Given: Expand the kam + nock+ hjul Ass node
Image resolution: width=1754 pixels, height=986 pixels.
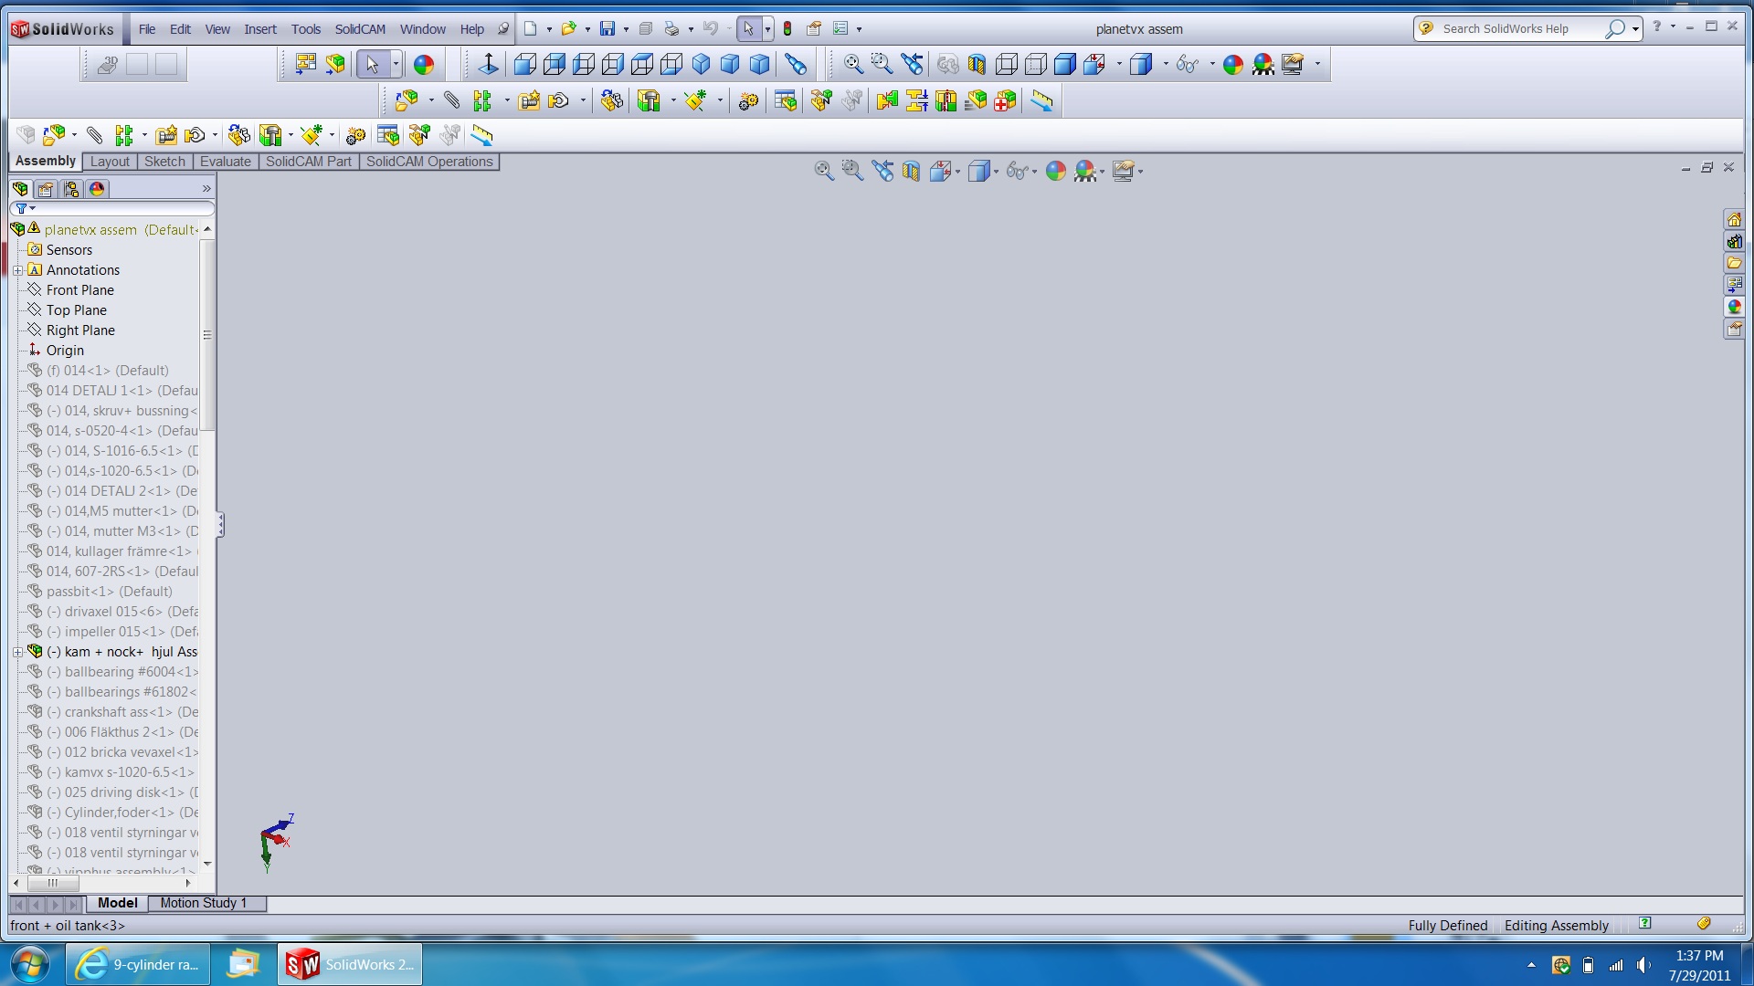Looking at the screenshot, I should [x=18, y=651].
